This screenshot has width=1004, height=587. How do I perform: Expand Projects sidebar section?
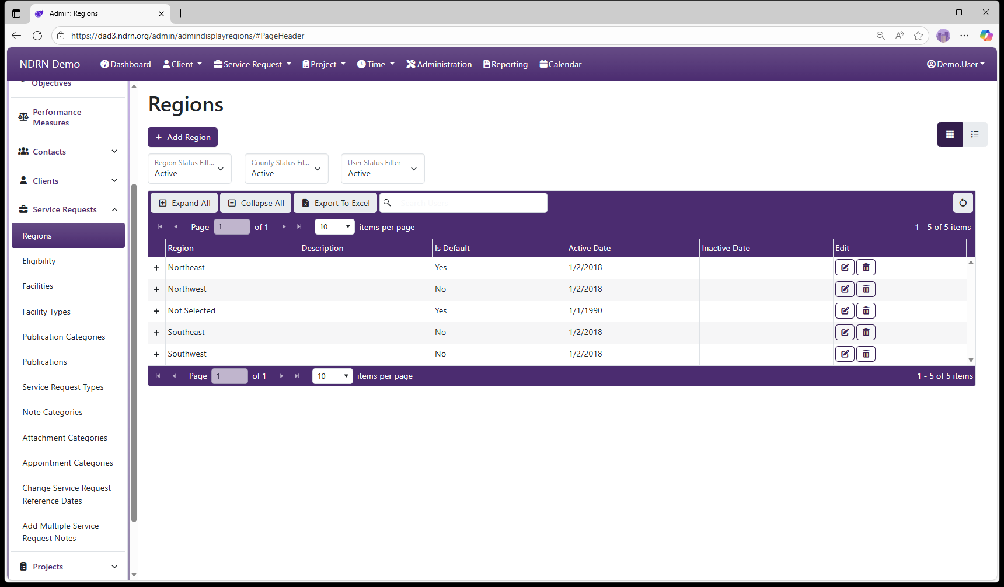point(68,567)
